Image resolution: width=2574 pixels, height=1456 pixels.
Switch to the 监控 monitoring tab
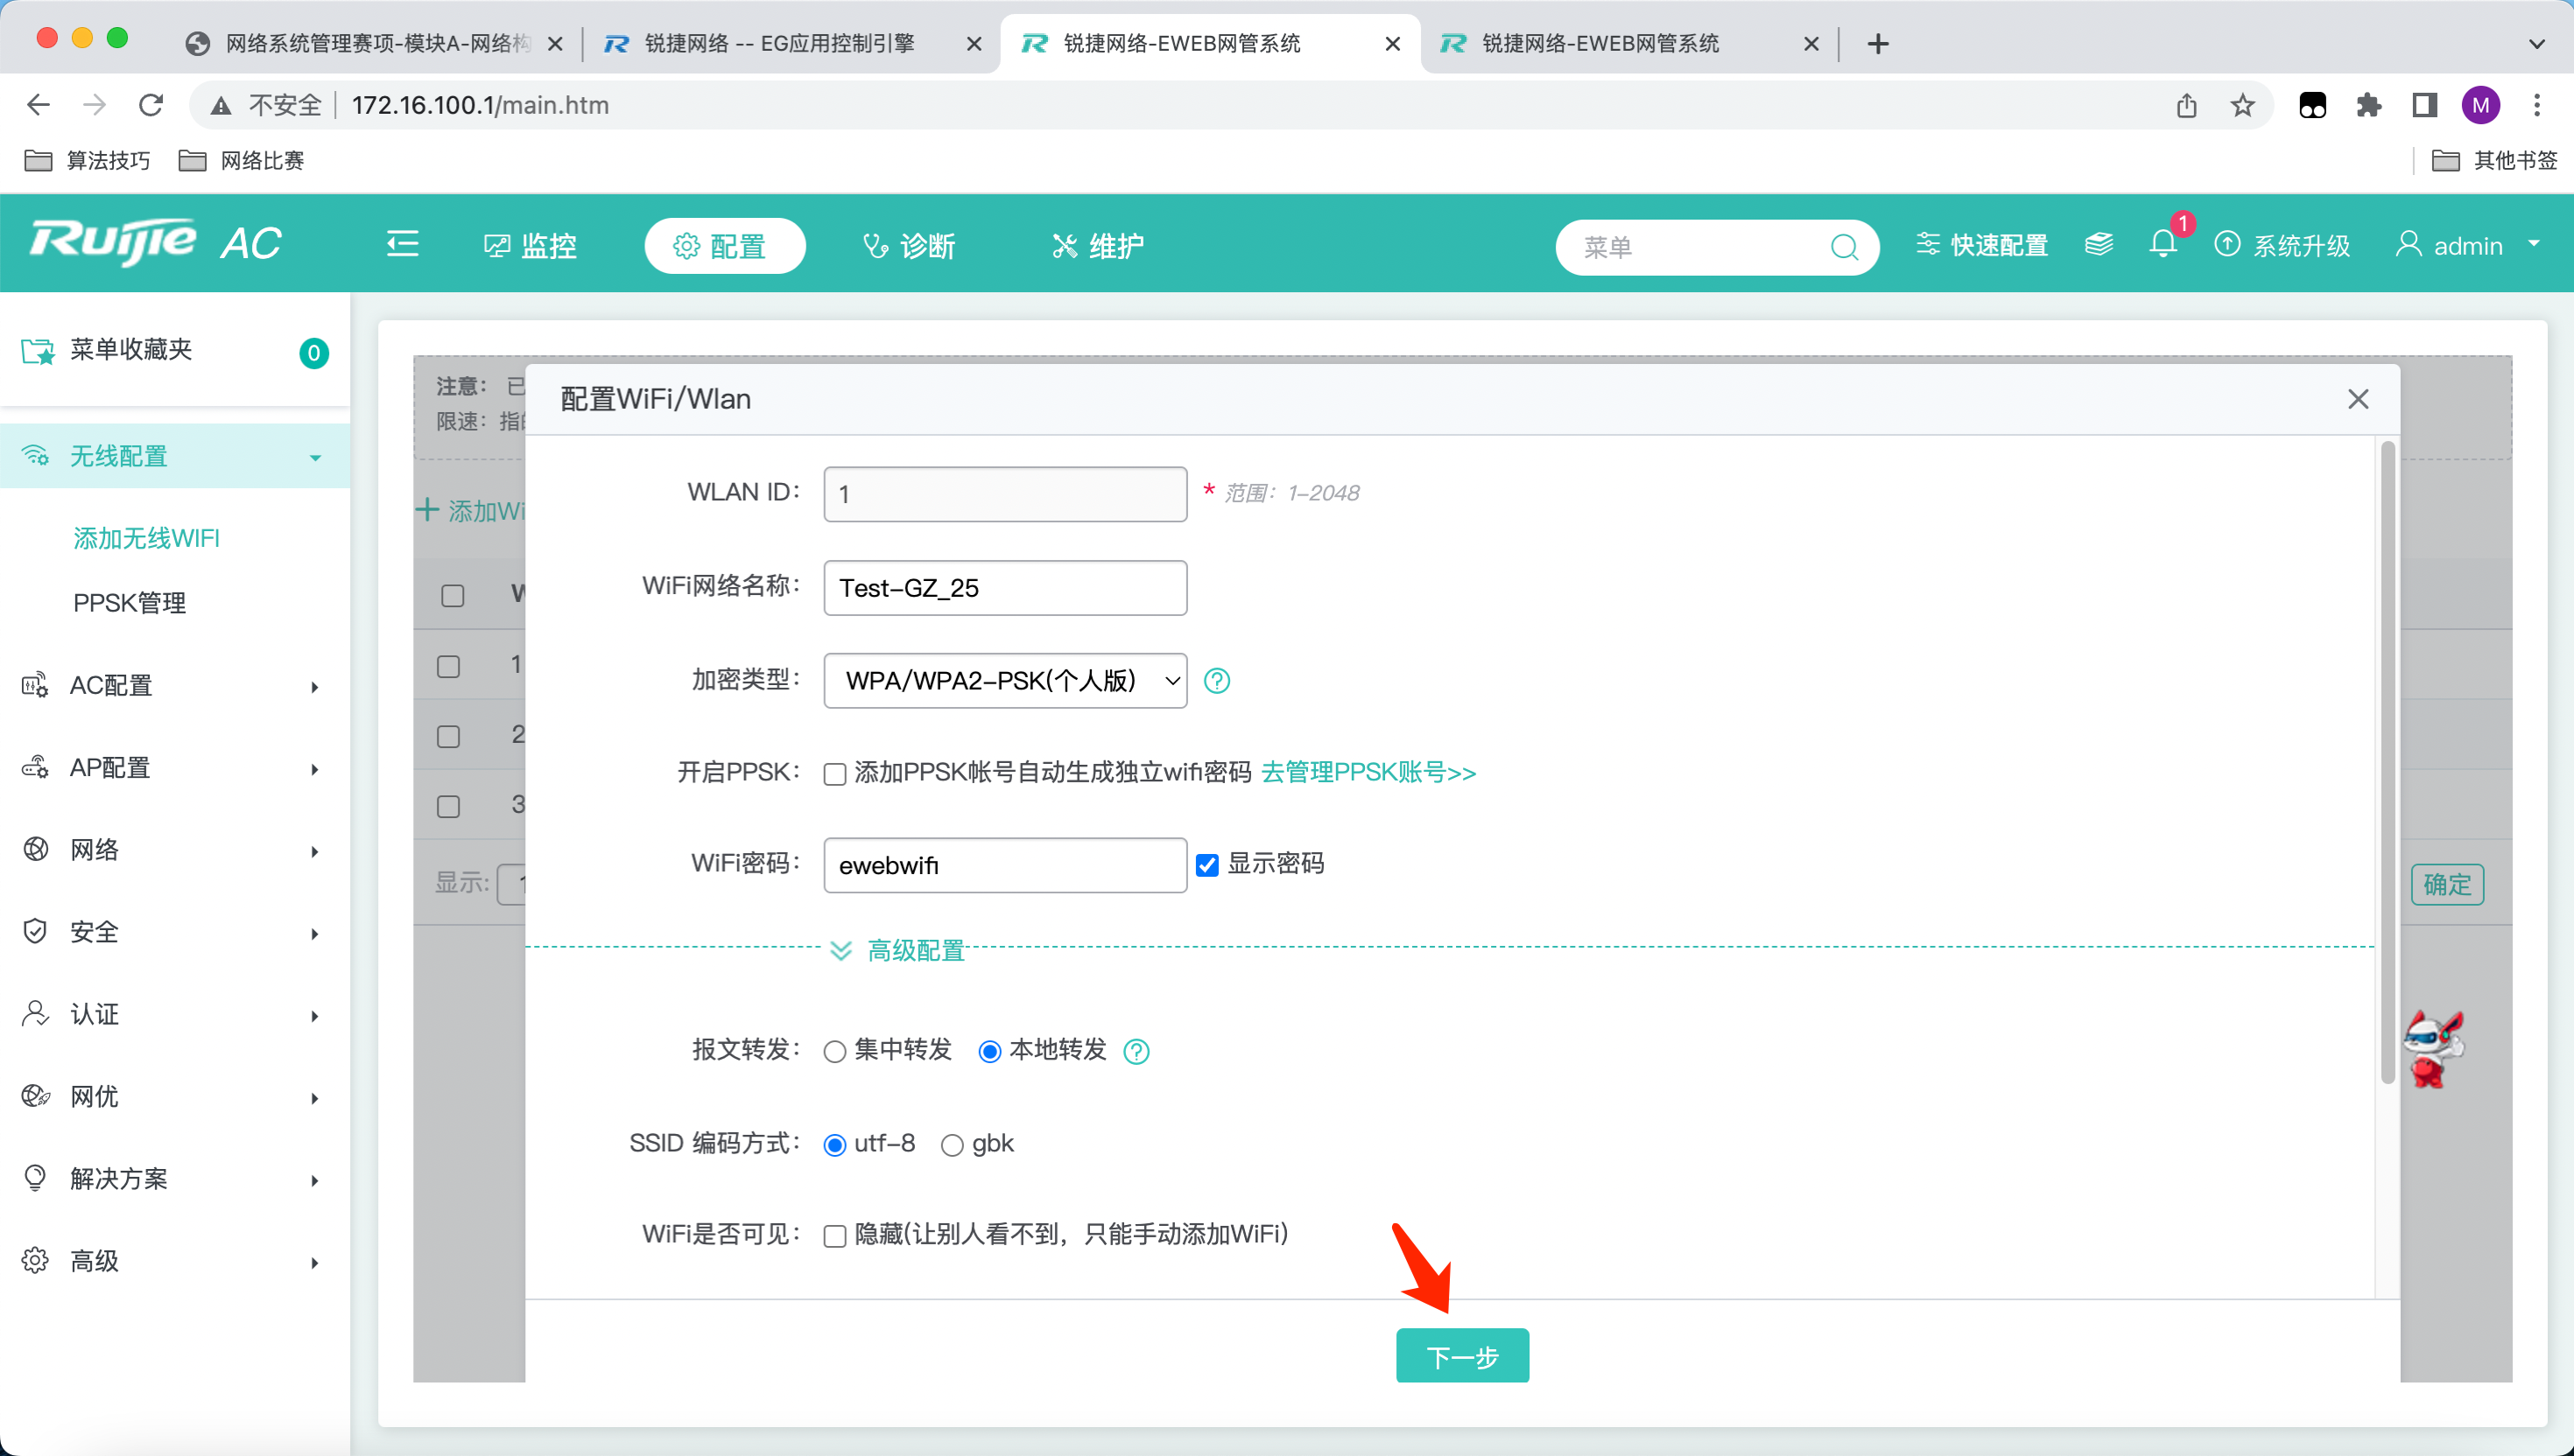tap(531, 246)
